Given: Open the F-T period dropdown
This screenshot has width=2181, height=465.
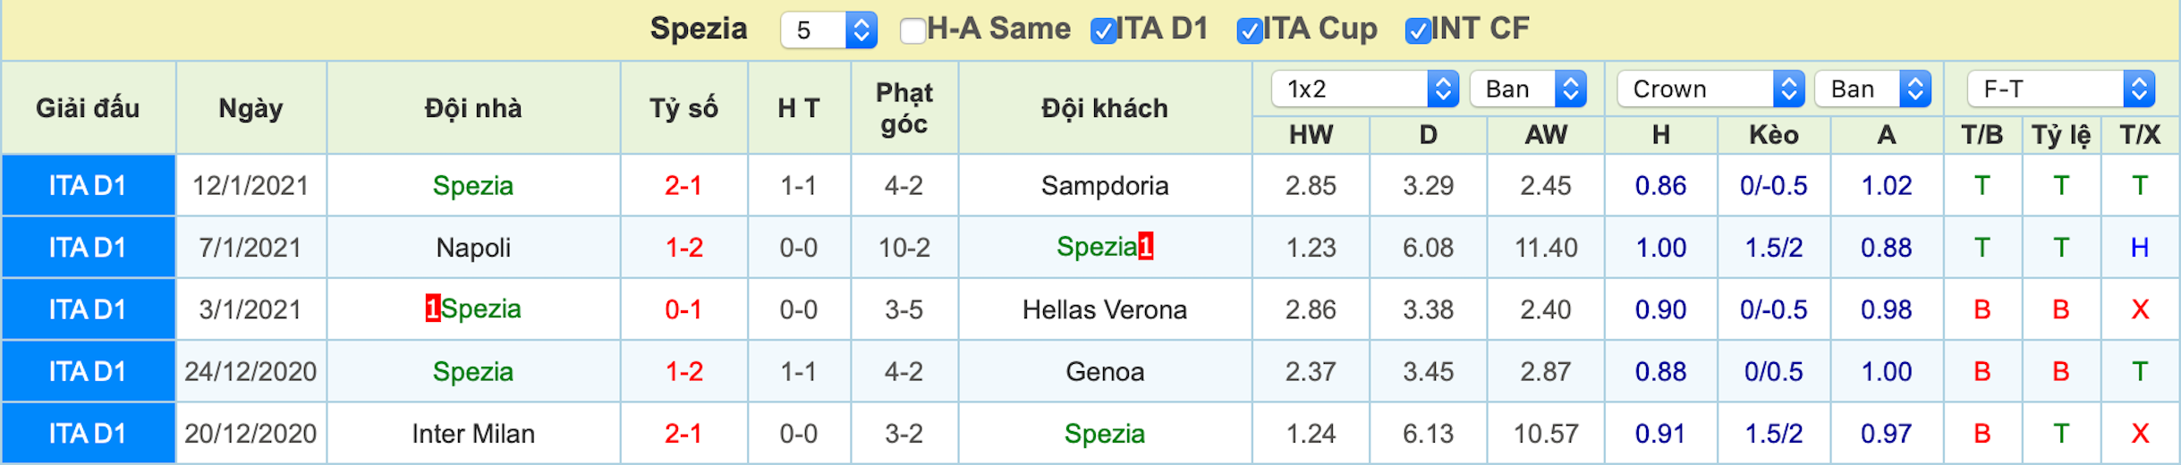Looking at the screenshot, I should coord(2061,89).
